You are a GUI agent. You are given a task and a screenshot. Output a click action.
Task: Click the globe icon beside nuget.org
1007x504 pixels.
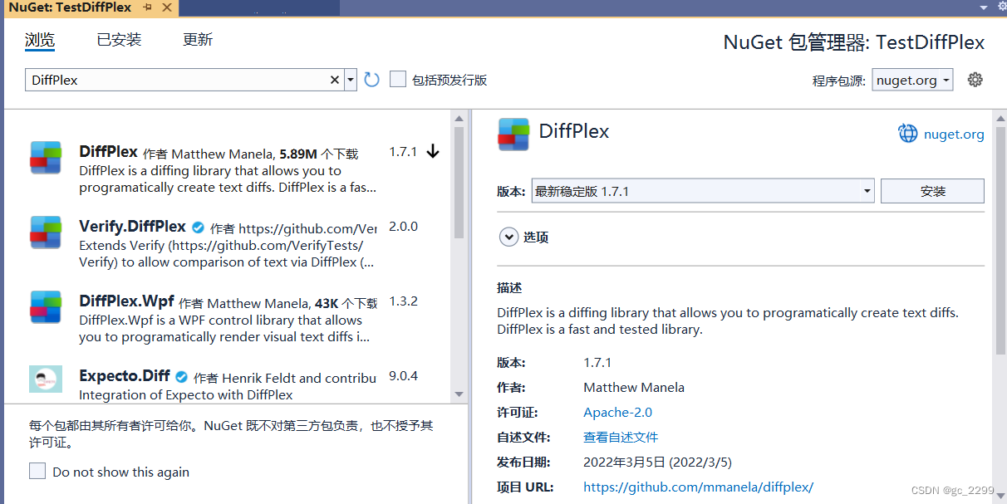click(x=908, y=134)
